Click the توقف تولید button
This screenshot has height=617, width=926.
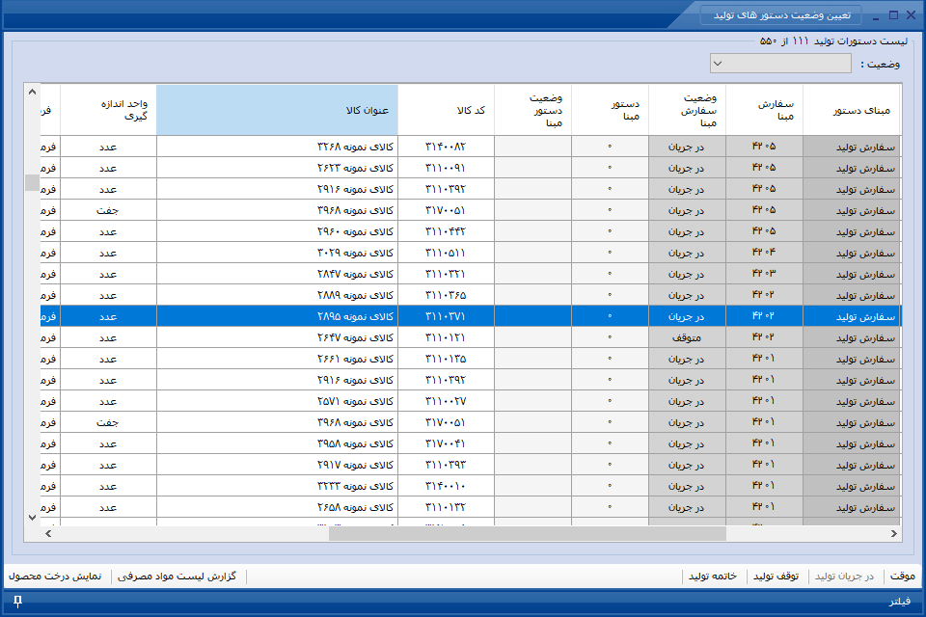(776, 576)
